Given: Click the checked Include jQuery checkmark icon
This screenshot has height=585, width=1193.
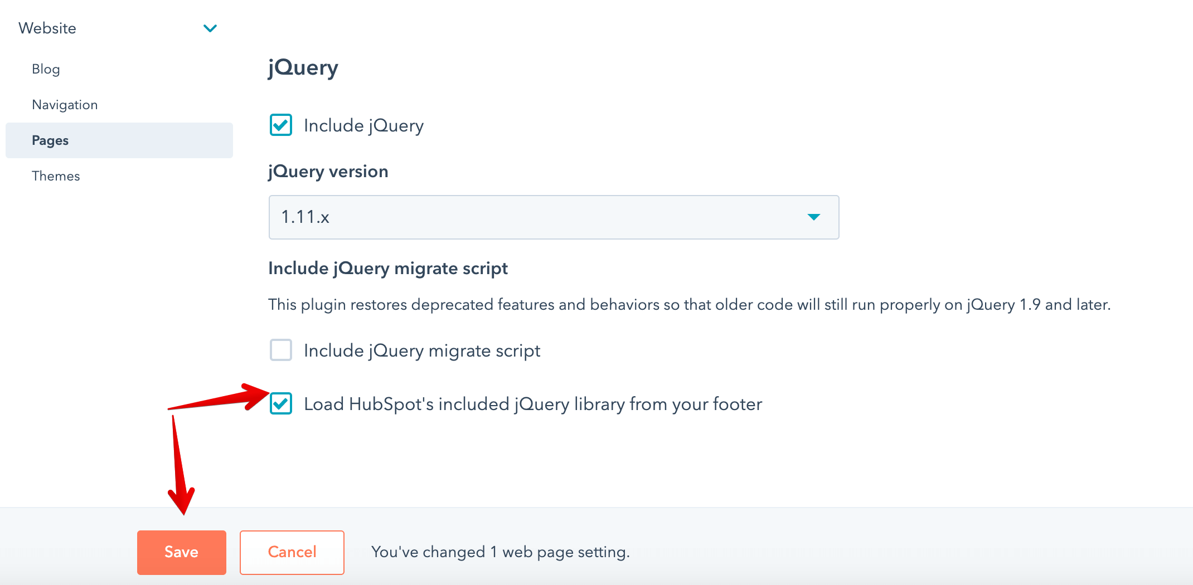Looking at the screenshot, I should tap(281, 125).
